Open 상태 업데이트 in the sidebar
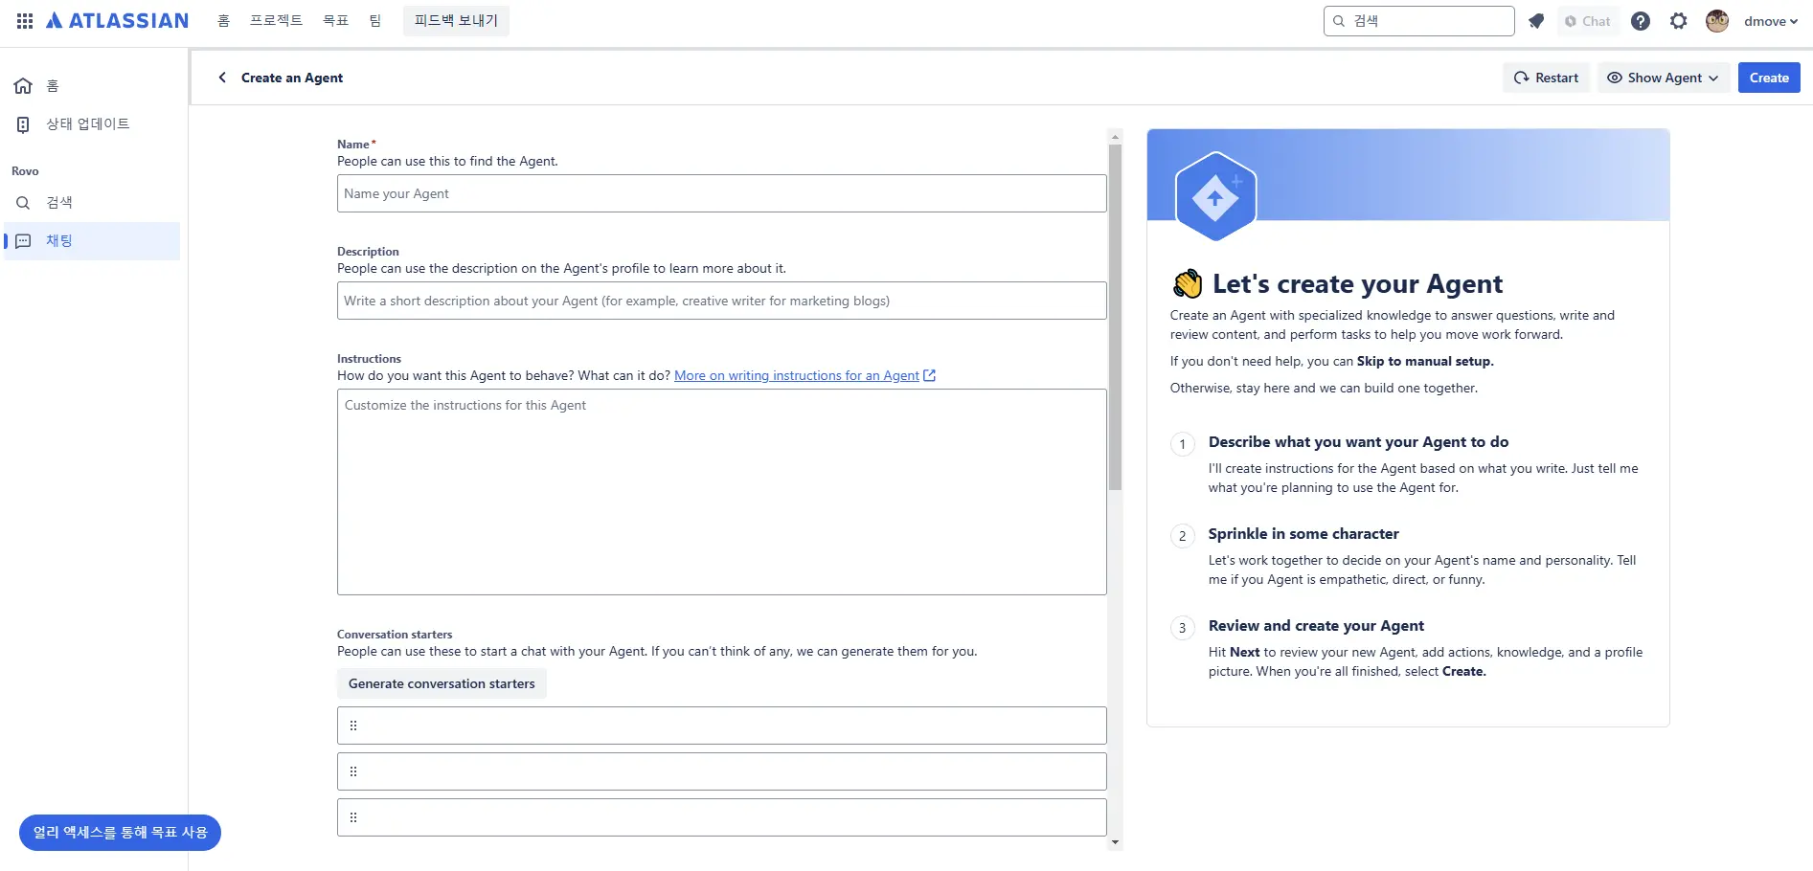This screenshot has width=1813, height=871. pyautogui.click(x=88, y=123)
